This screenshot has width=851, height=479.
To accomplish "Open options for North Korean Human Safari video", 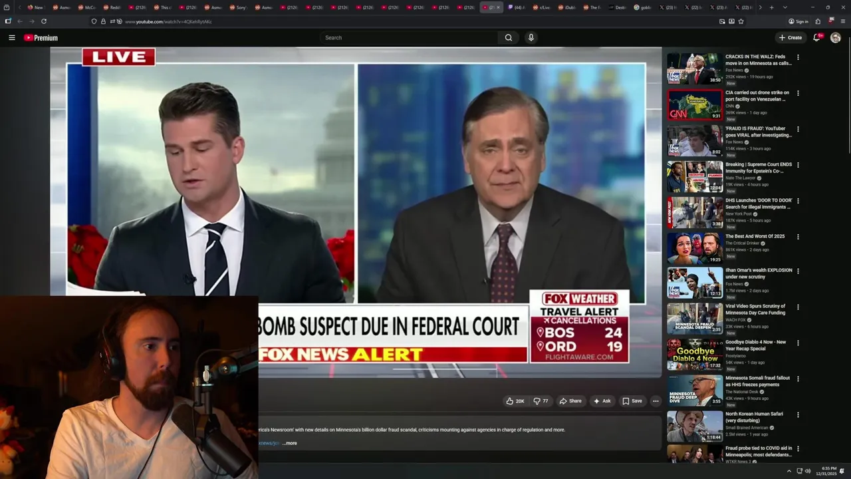I will pos(798,414).
